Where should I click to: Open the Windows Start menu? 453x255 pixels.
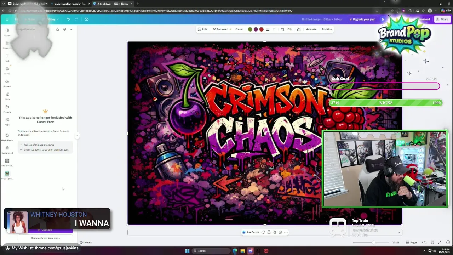coord(187,251)
